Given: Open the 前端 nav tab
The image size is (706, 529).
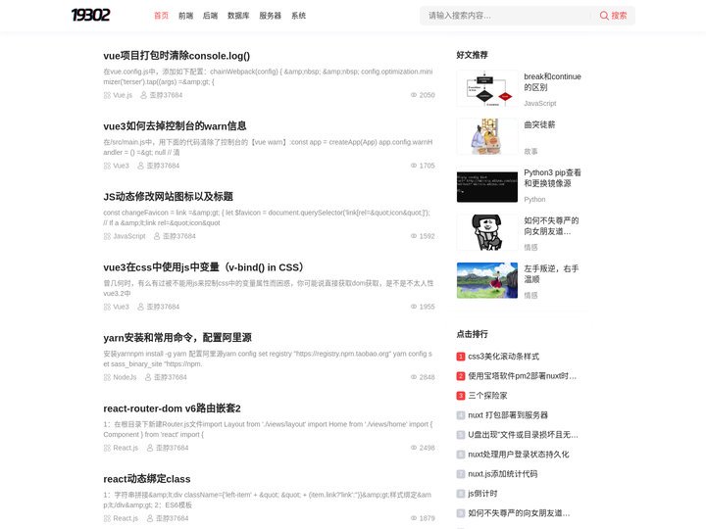Looking at the screenshot, I should click(x=186, y=16).
